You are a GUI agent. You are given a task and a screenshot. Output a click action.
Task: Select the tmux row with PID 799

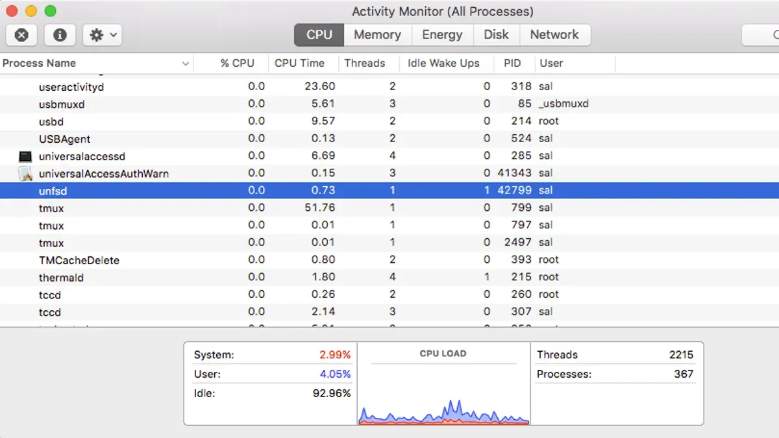pyautogui.click(x=389, y=208)
